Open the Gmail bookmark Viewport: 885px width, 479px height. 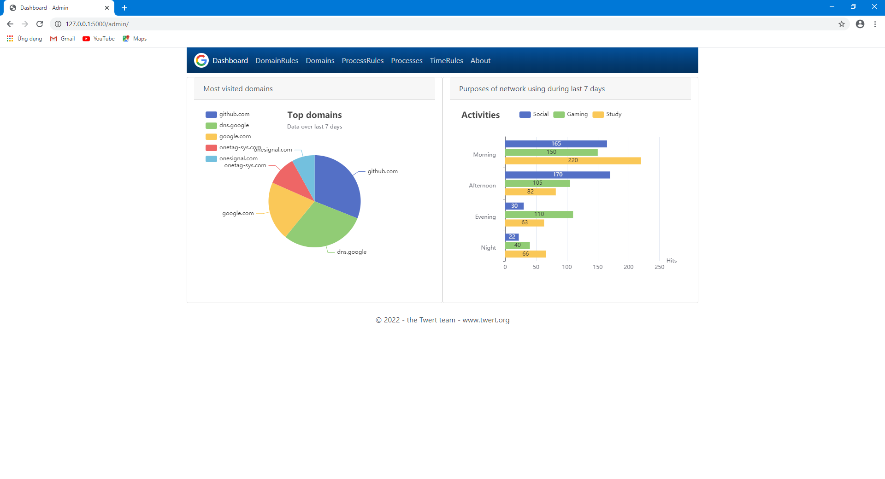pyautogui.click(x=62, y=39)
